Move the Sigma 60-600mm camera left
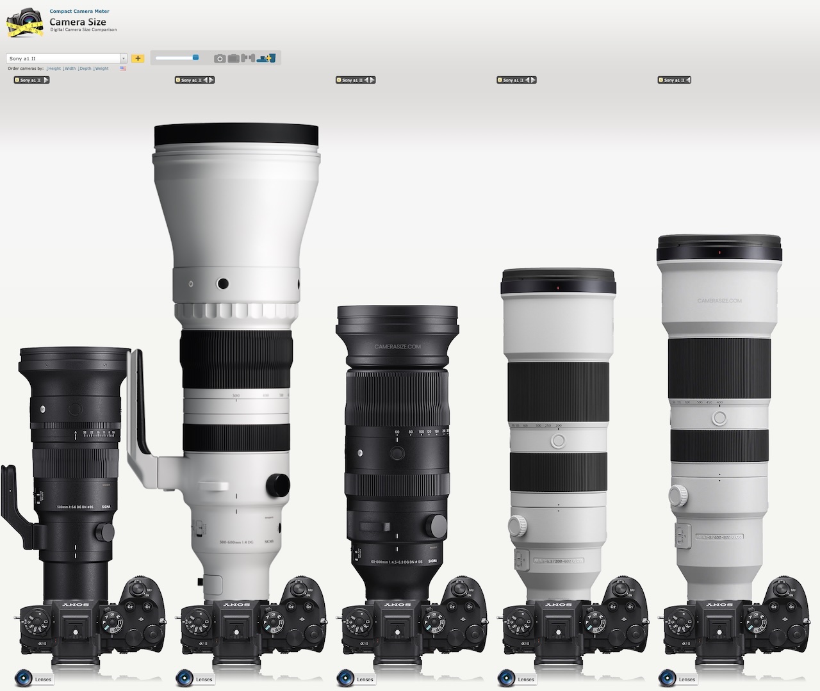820x691 pixels. click(366, 80)
